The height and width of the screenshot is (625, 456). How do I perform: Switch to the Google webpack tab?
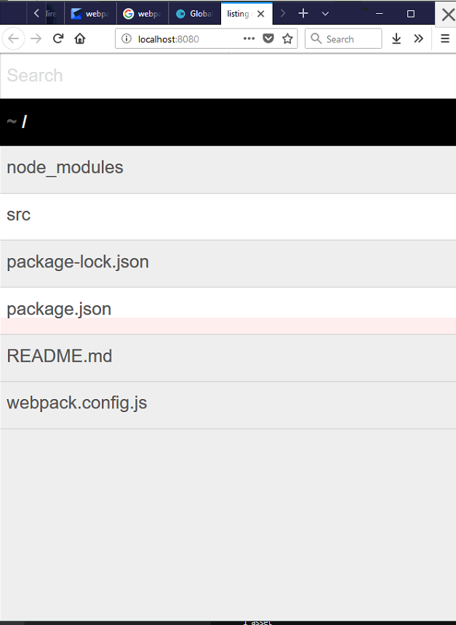141,14
